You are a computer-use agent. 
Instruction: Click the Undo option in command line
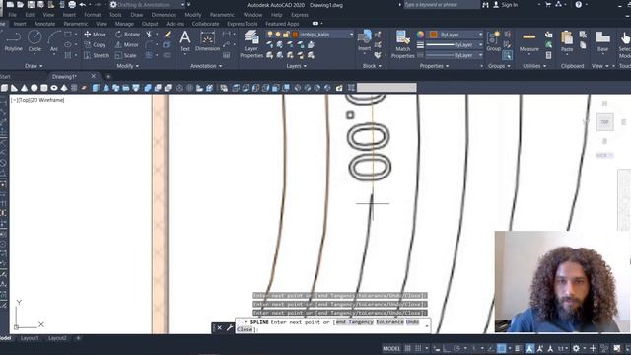412,322
